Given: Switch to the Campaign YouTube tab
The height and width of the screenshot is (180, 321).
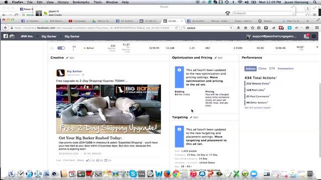Looking at the screenshot, I should (78, 21).
